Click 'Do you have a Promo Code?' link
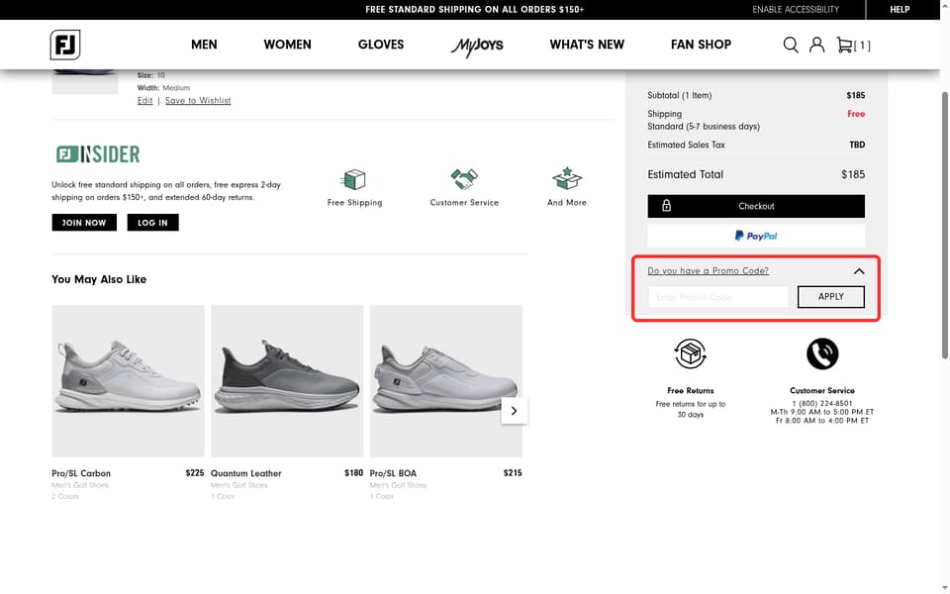This screenshot has width=950, height=594. click(708, 271)
